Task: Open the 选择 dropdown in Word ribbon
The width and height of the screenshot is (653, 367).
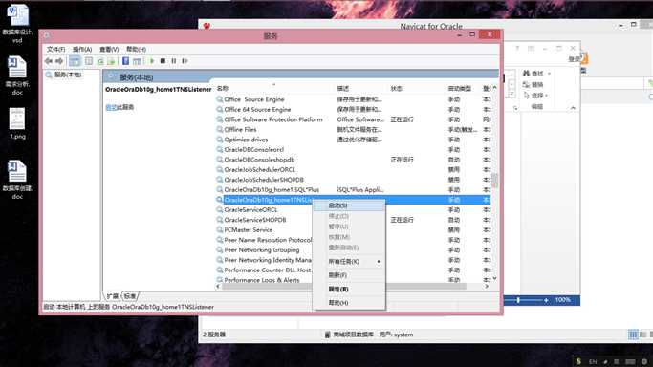Action: pyautogui.click(x=535, y=96)
